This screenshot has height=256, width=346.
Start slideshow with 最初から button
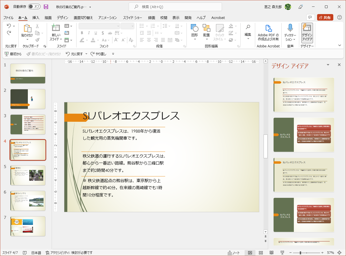pos(13,54)
